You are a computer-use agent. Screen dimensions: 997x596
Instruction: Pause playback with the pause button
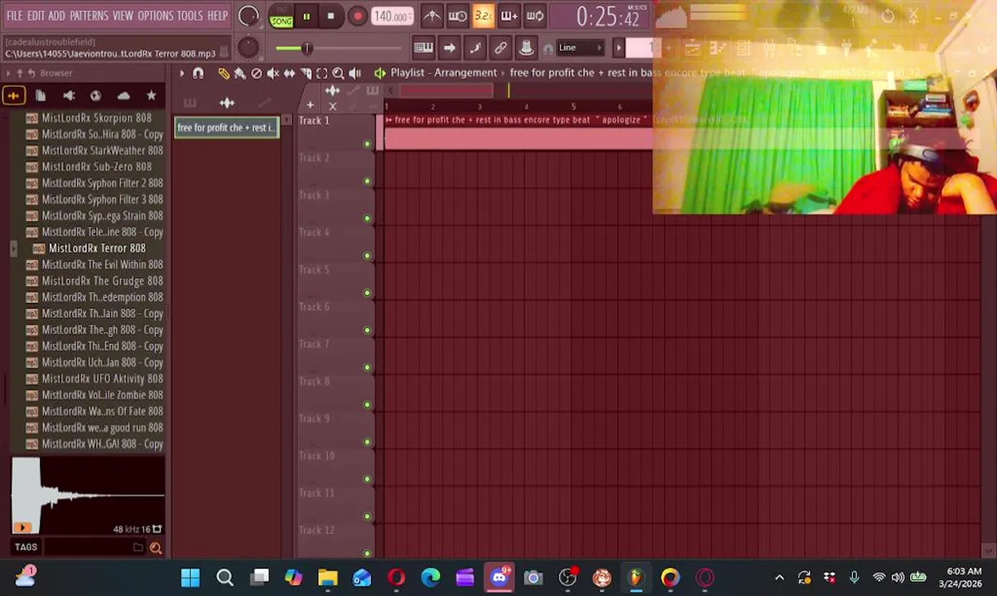click(306, 17)
